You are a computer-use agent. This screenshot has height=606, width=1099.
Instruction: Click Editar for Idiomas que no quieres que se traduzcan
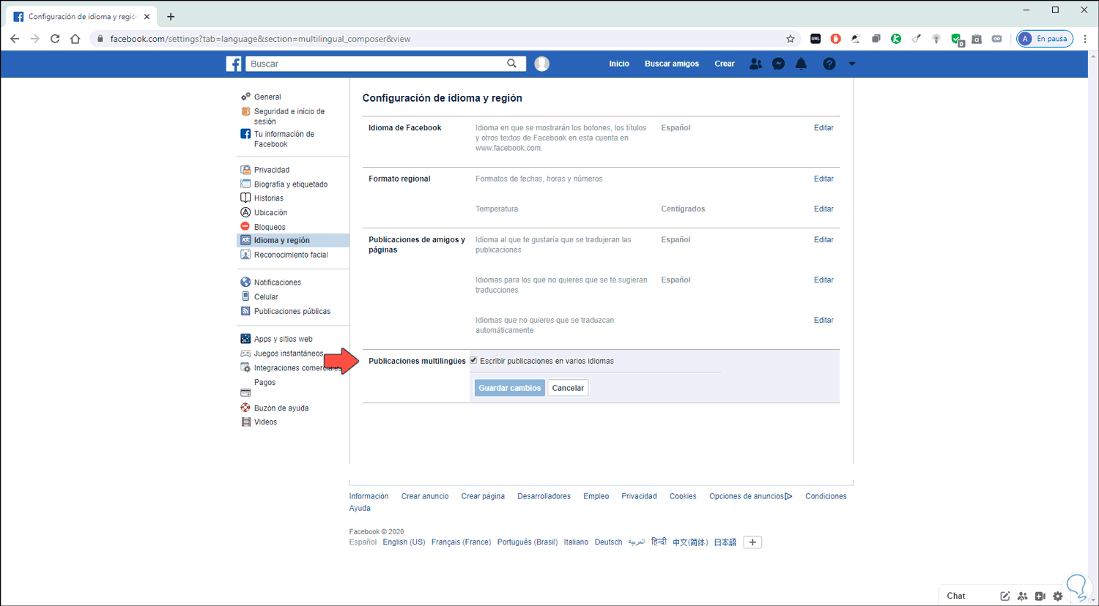[824, 320]
